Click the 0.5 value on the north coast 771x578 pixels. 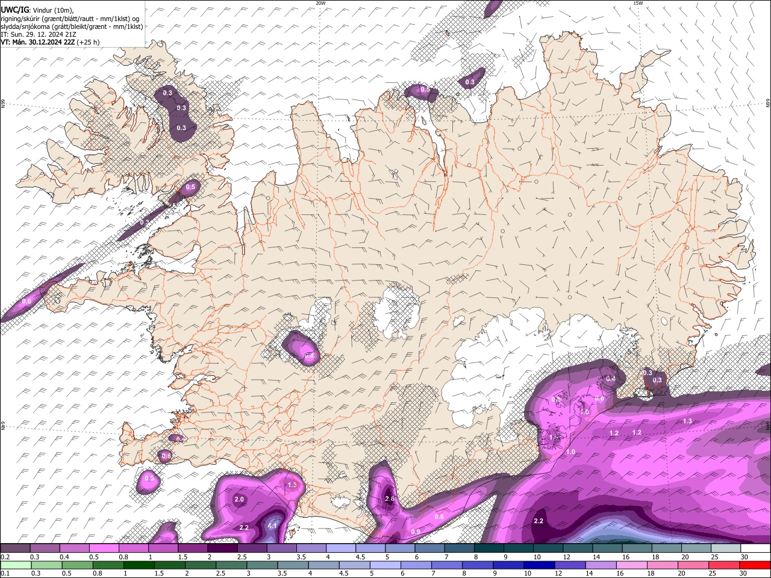(425, 89)
